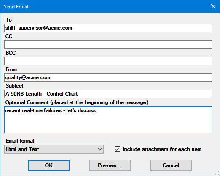
Task: Click the resize grip at dialog corner
Action: pos(217,173)
